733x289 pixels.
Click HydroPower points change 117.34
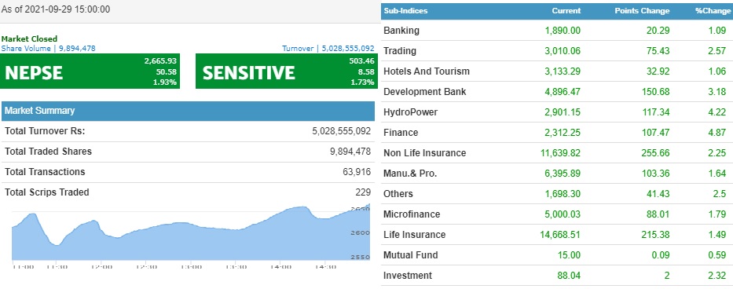point(656,112)
